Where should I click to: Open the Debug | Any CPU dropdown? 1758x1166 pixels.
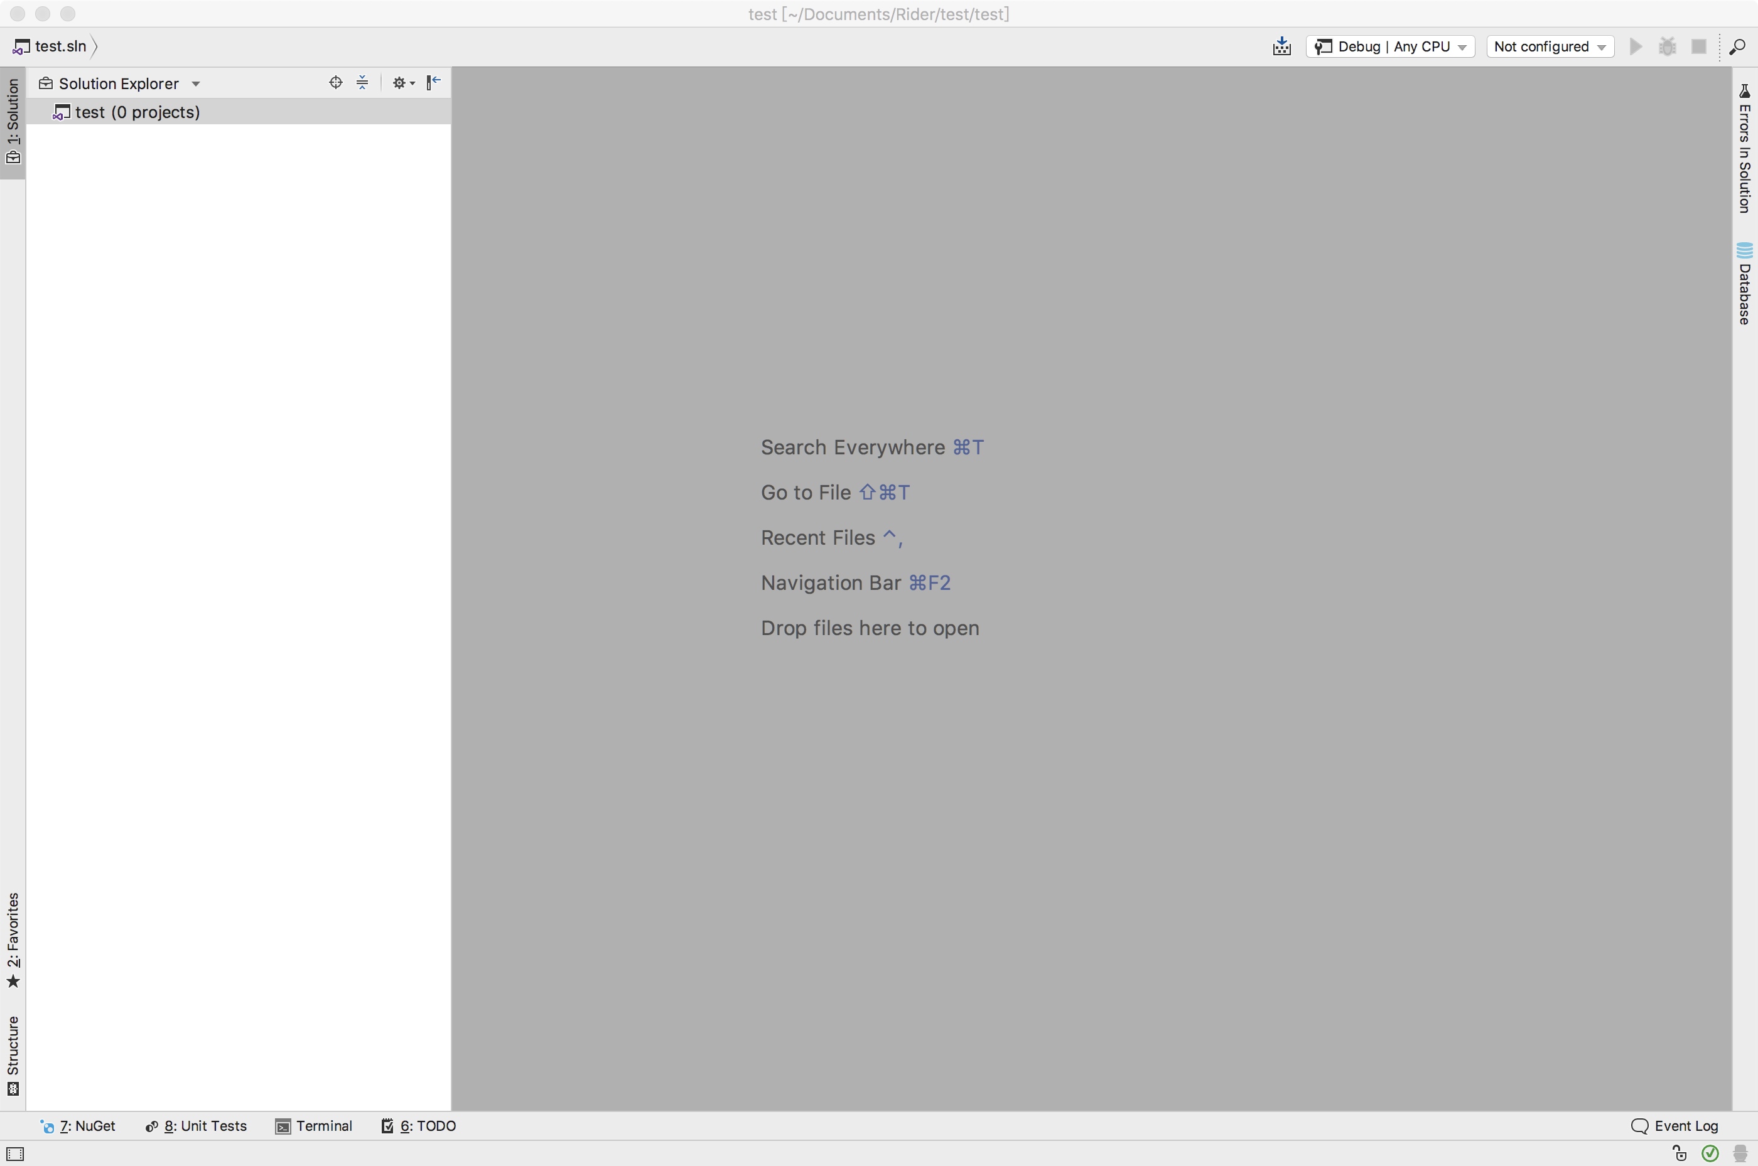(x=1389, y=46)
